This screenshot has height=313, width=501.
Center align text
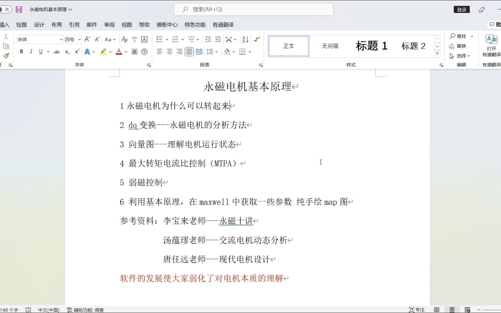point(170,52)
